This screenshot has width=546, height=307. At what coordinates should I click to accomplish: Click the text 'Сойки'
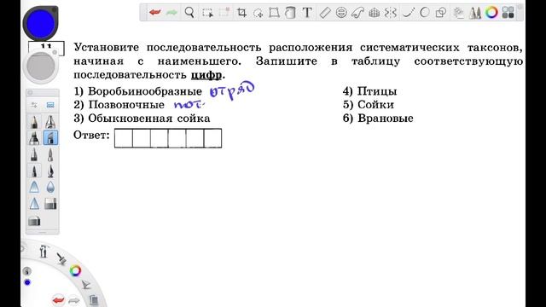point(375,105)
